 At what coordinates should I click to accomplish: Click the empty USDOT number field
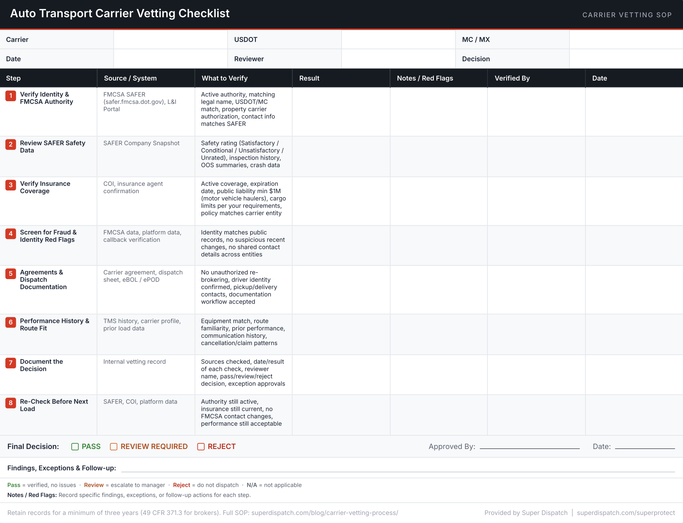coord(398,39)
